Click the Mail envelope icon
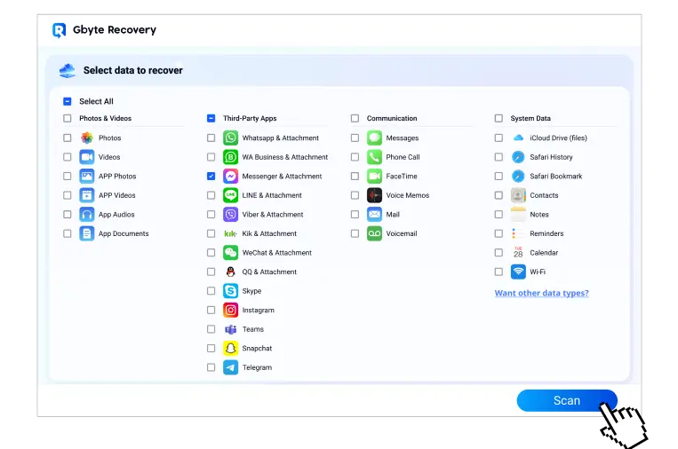678x449 pixels. tap(374, 214)
